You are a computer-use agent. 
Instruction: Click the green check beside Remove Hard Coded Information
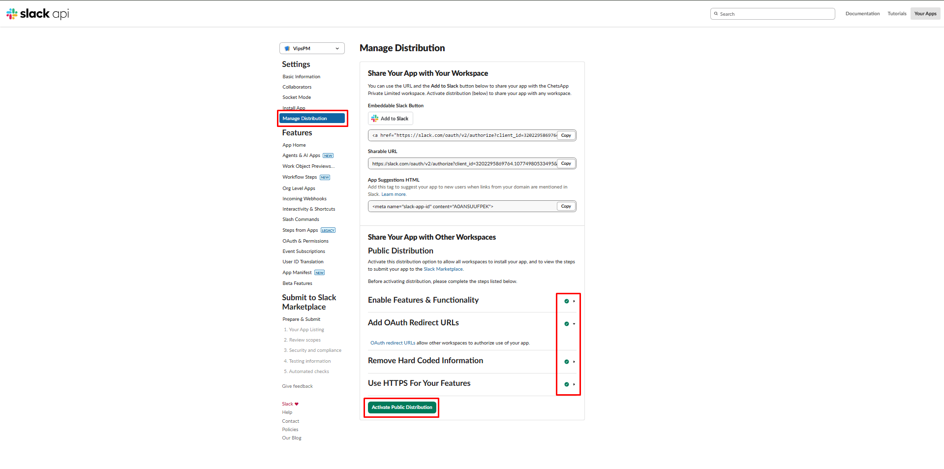point(566,362)
